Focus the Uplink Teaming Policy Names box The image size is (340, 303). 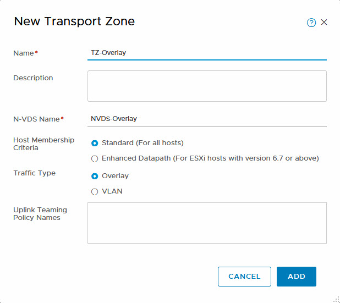[x=207, y=223]
